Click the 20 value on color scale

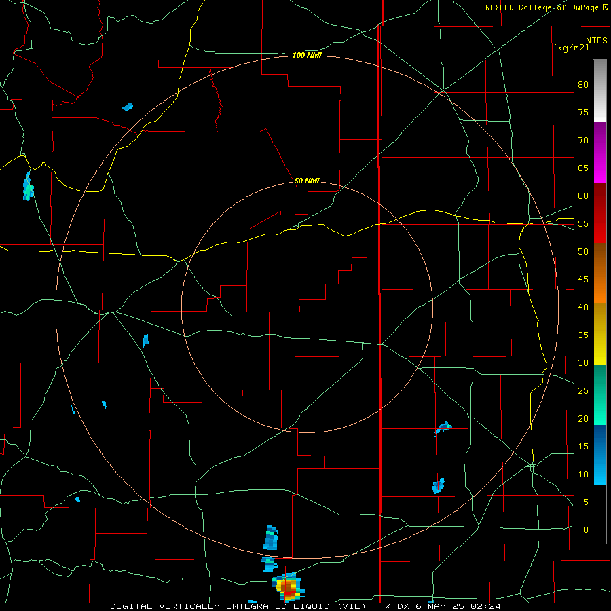click(x=583, y=418)
